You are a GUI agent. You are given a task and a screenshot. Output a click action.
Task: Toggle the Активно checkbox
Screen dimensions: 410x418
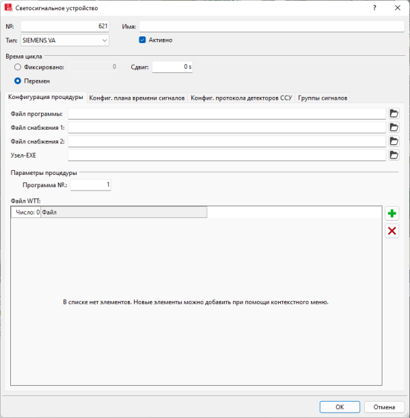pos(143,40)
